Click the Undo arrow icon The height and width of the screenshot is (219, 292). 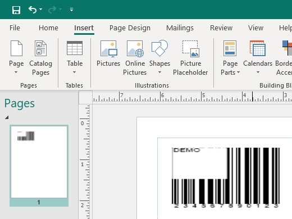[33, 10]
